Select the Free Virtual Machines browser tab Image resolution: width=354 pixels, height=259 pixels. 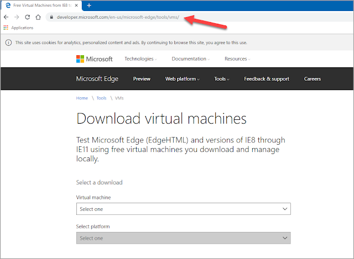42,6
